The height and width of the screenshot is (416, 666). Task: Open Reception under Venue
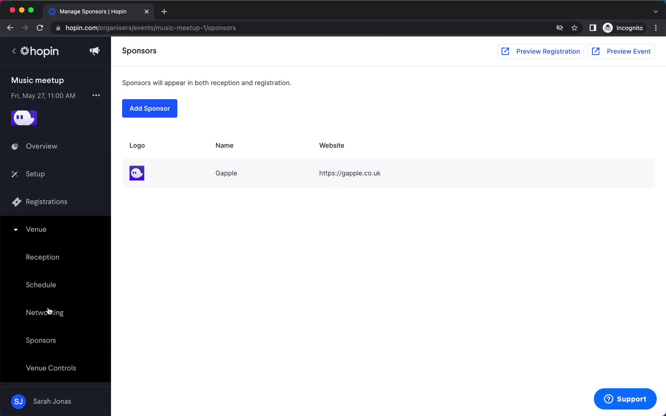(x=43, y=257)
